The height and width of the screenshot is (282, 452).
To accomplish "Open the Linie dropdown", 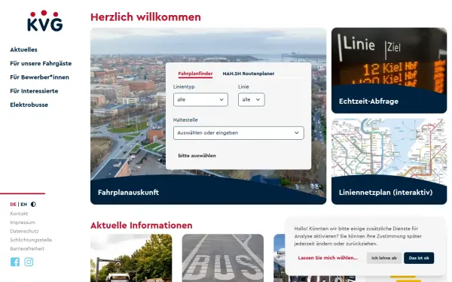I will 252,99.
